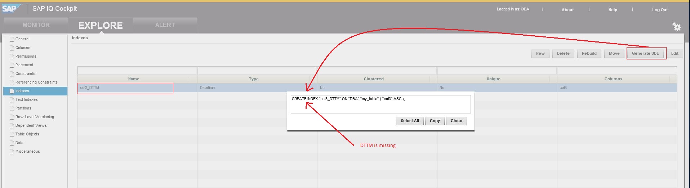The image size is (690, 188).
Task: Click the New index button
Action: point(540,54)
